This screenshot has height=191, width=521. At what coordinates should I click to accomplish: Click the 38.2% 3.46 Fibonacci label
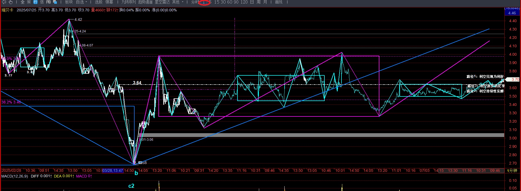(x=11, y=102)
